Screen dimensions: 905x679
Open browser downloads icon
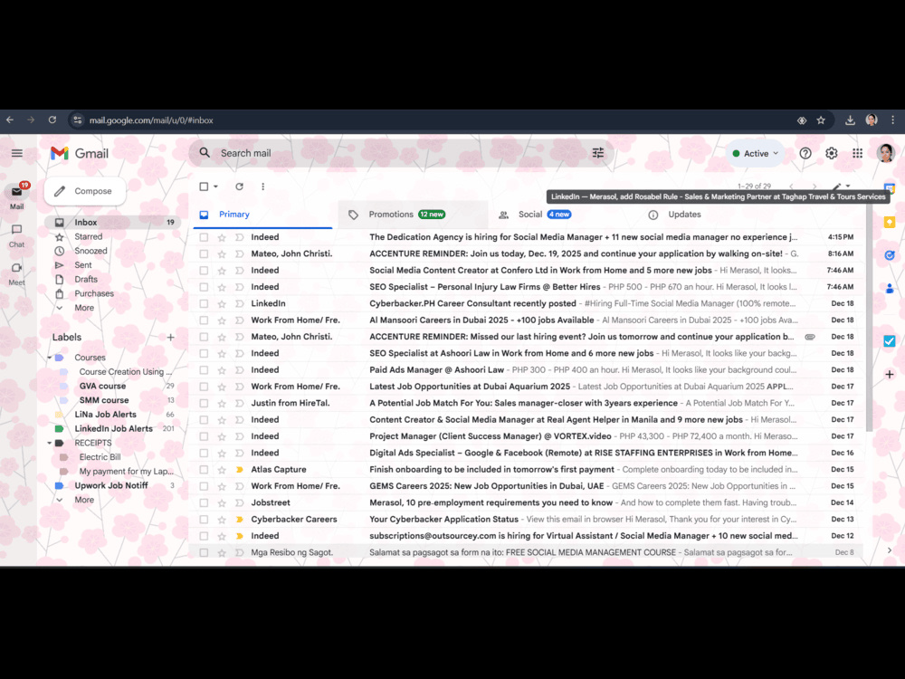(x=850, y=120)
